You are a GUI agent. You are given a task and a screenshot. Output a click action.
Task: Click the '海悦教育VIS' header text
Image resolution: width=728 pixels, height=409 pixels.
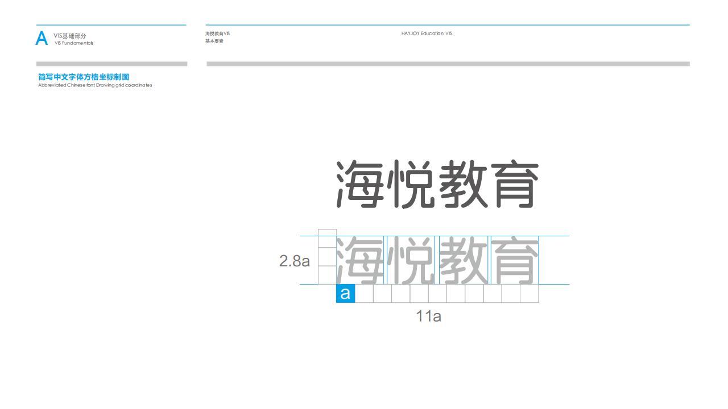click(x=217, y=34)
